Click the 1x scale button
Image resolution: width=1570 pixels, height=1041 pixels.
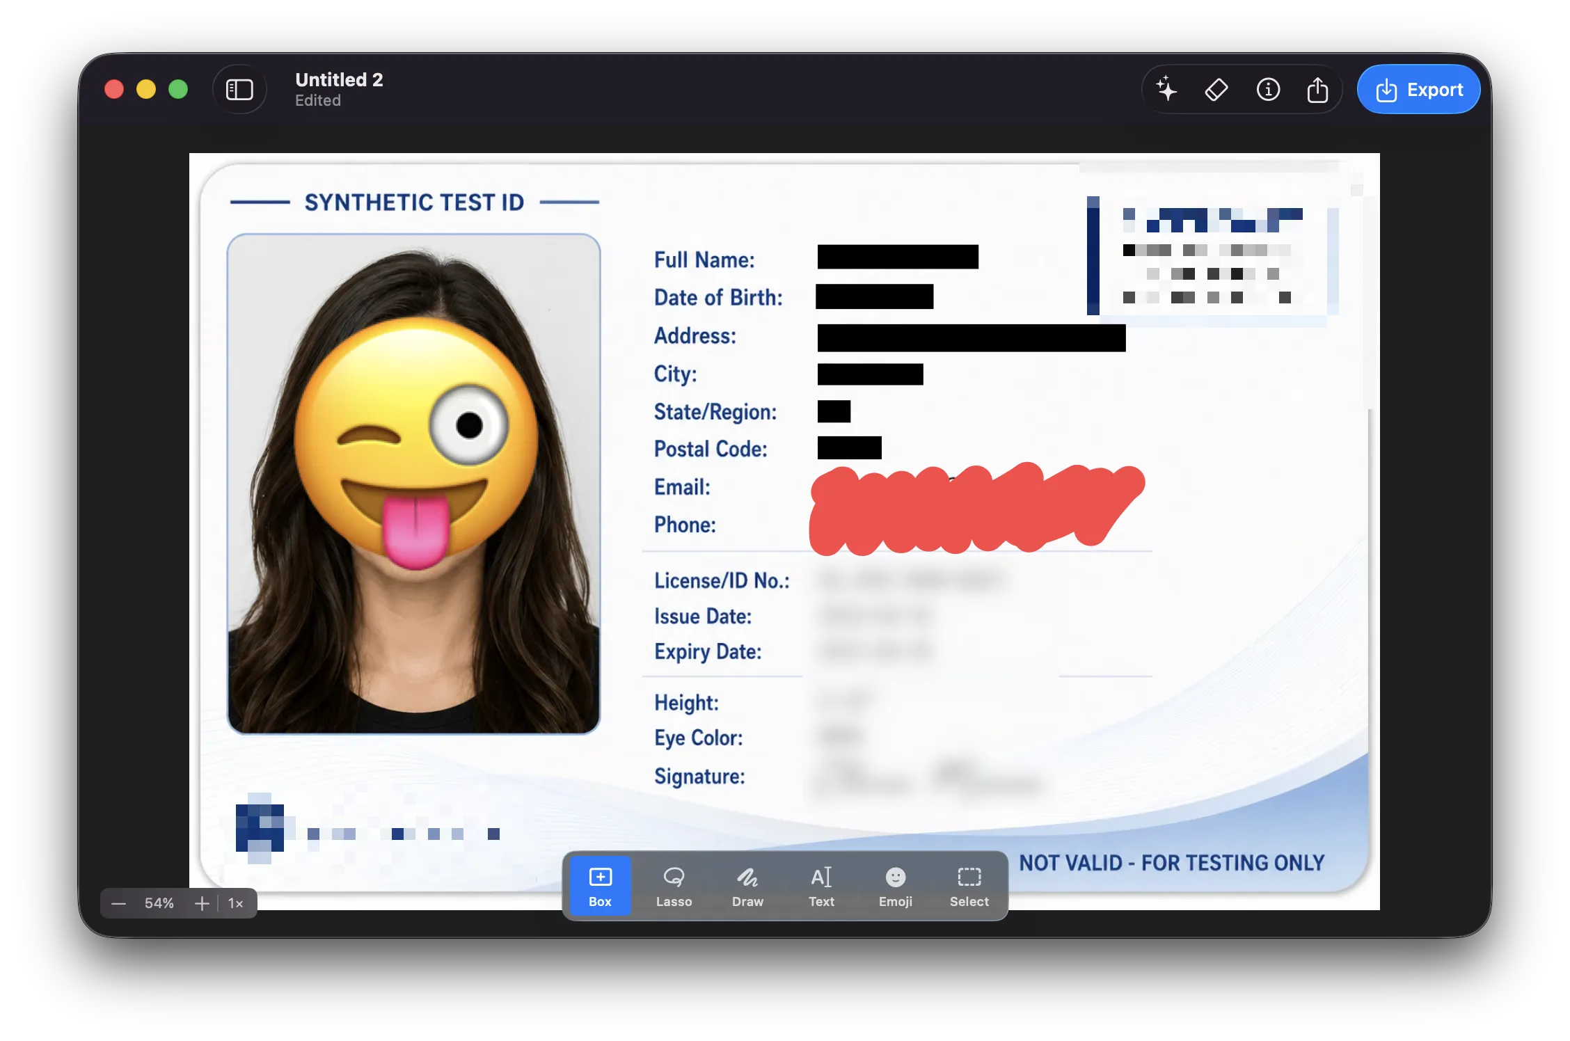coord(236,903)
